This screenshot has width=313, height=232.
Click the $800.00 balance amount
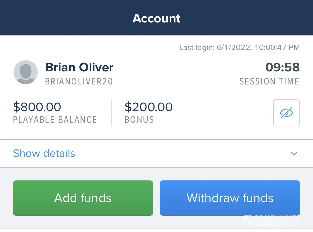coord(37,107)
